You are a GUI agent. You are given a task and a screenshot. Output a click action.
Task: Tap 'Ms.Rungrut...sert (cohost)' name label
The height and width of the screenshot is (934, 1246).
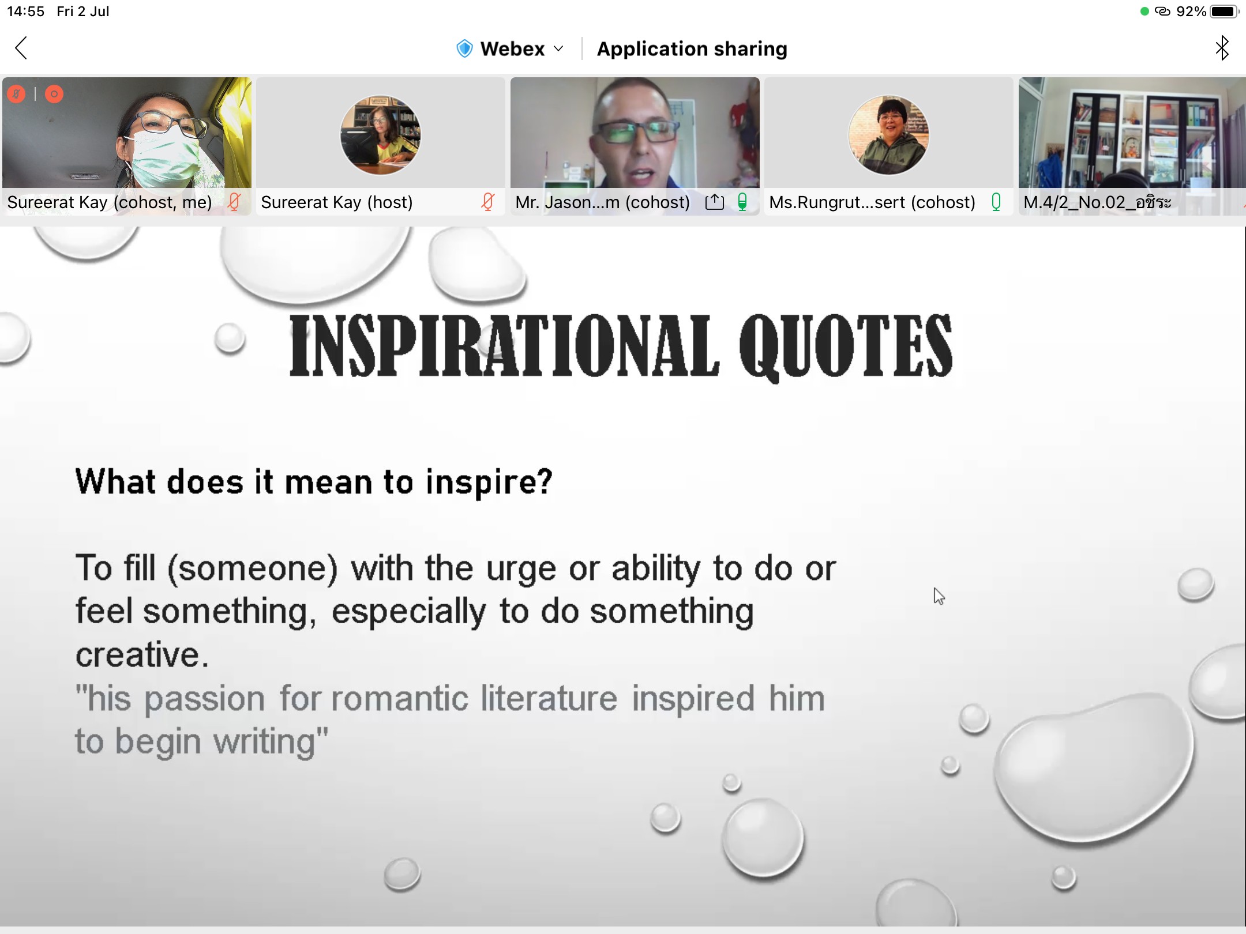tap(872, 202)
